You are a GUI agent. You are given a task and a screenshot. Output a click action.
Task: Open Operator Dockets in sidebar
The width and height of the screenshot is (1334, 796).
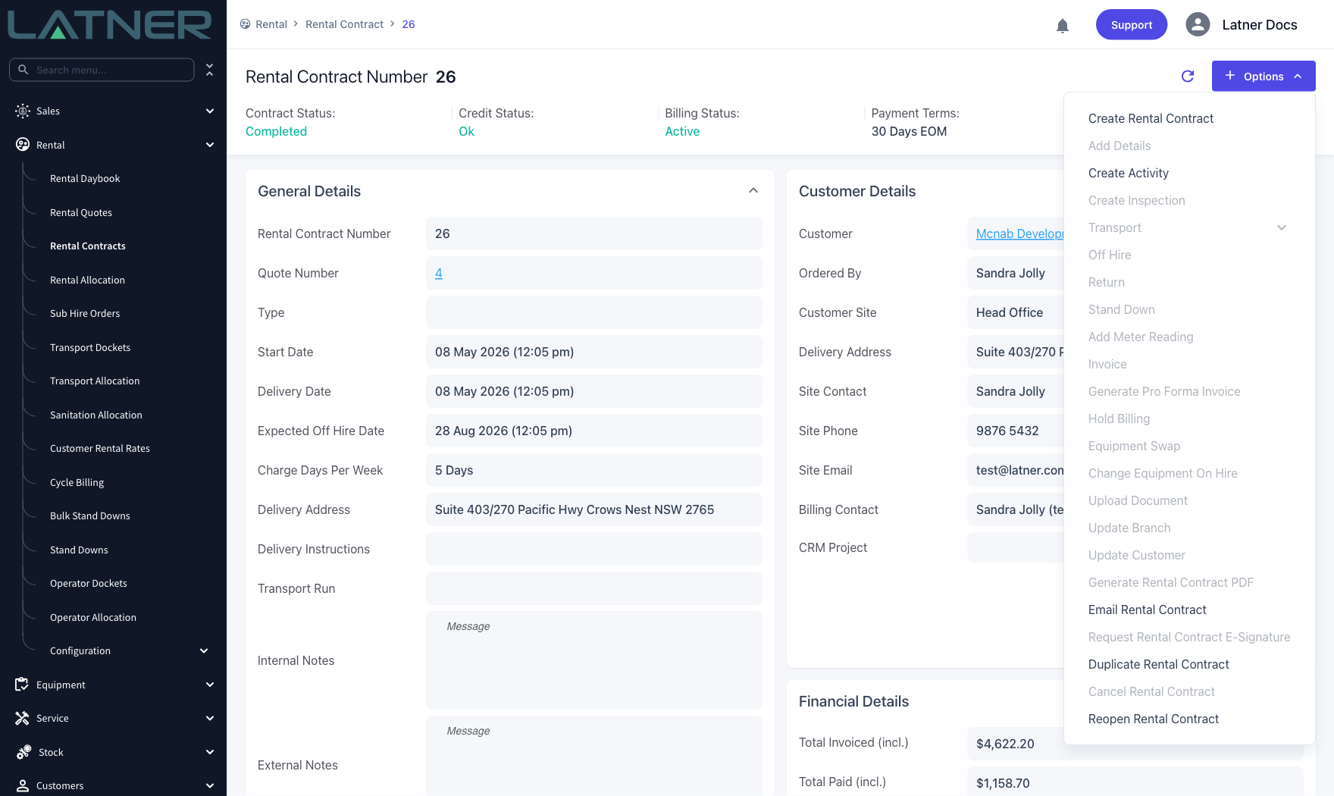point(89,584)
